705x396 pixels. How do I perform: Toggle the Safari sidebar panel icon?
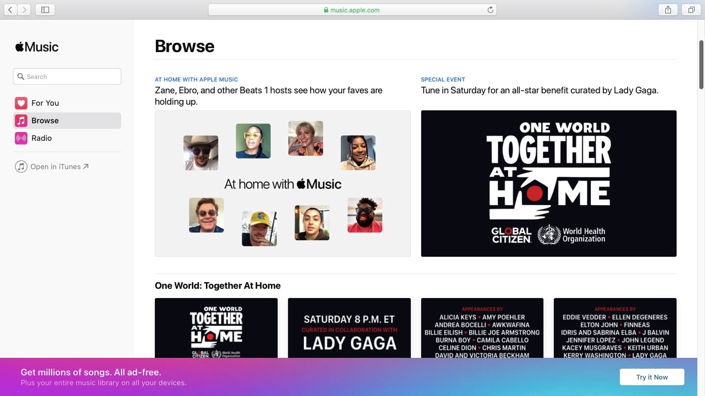coord(45,10)
